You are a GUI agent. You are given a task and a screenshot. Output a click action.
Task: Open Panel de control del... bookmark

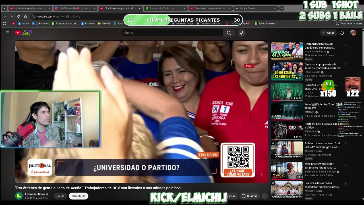(x=65, y=24)
